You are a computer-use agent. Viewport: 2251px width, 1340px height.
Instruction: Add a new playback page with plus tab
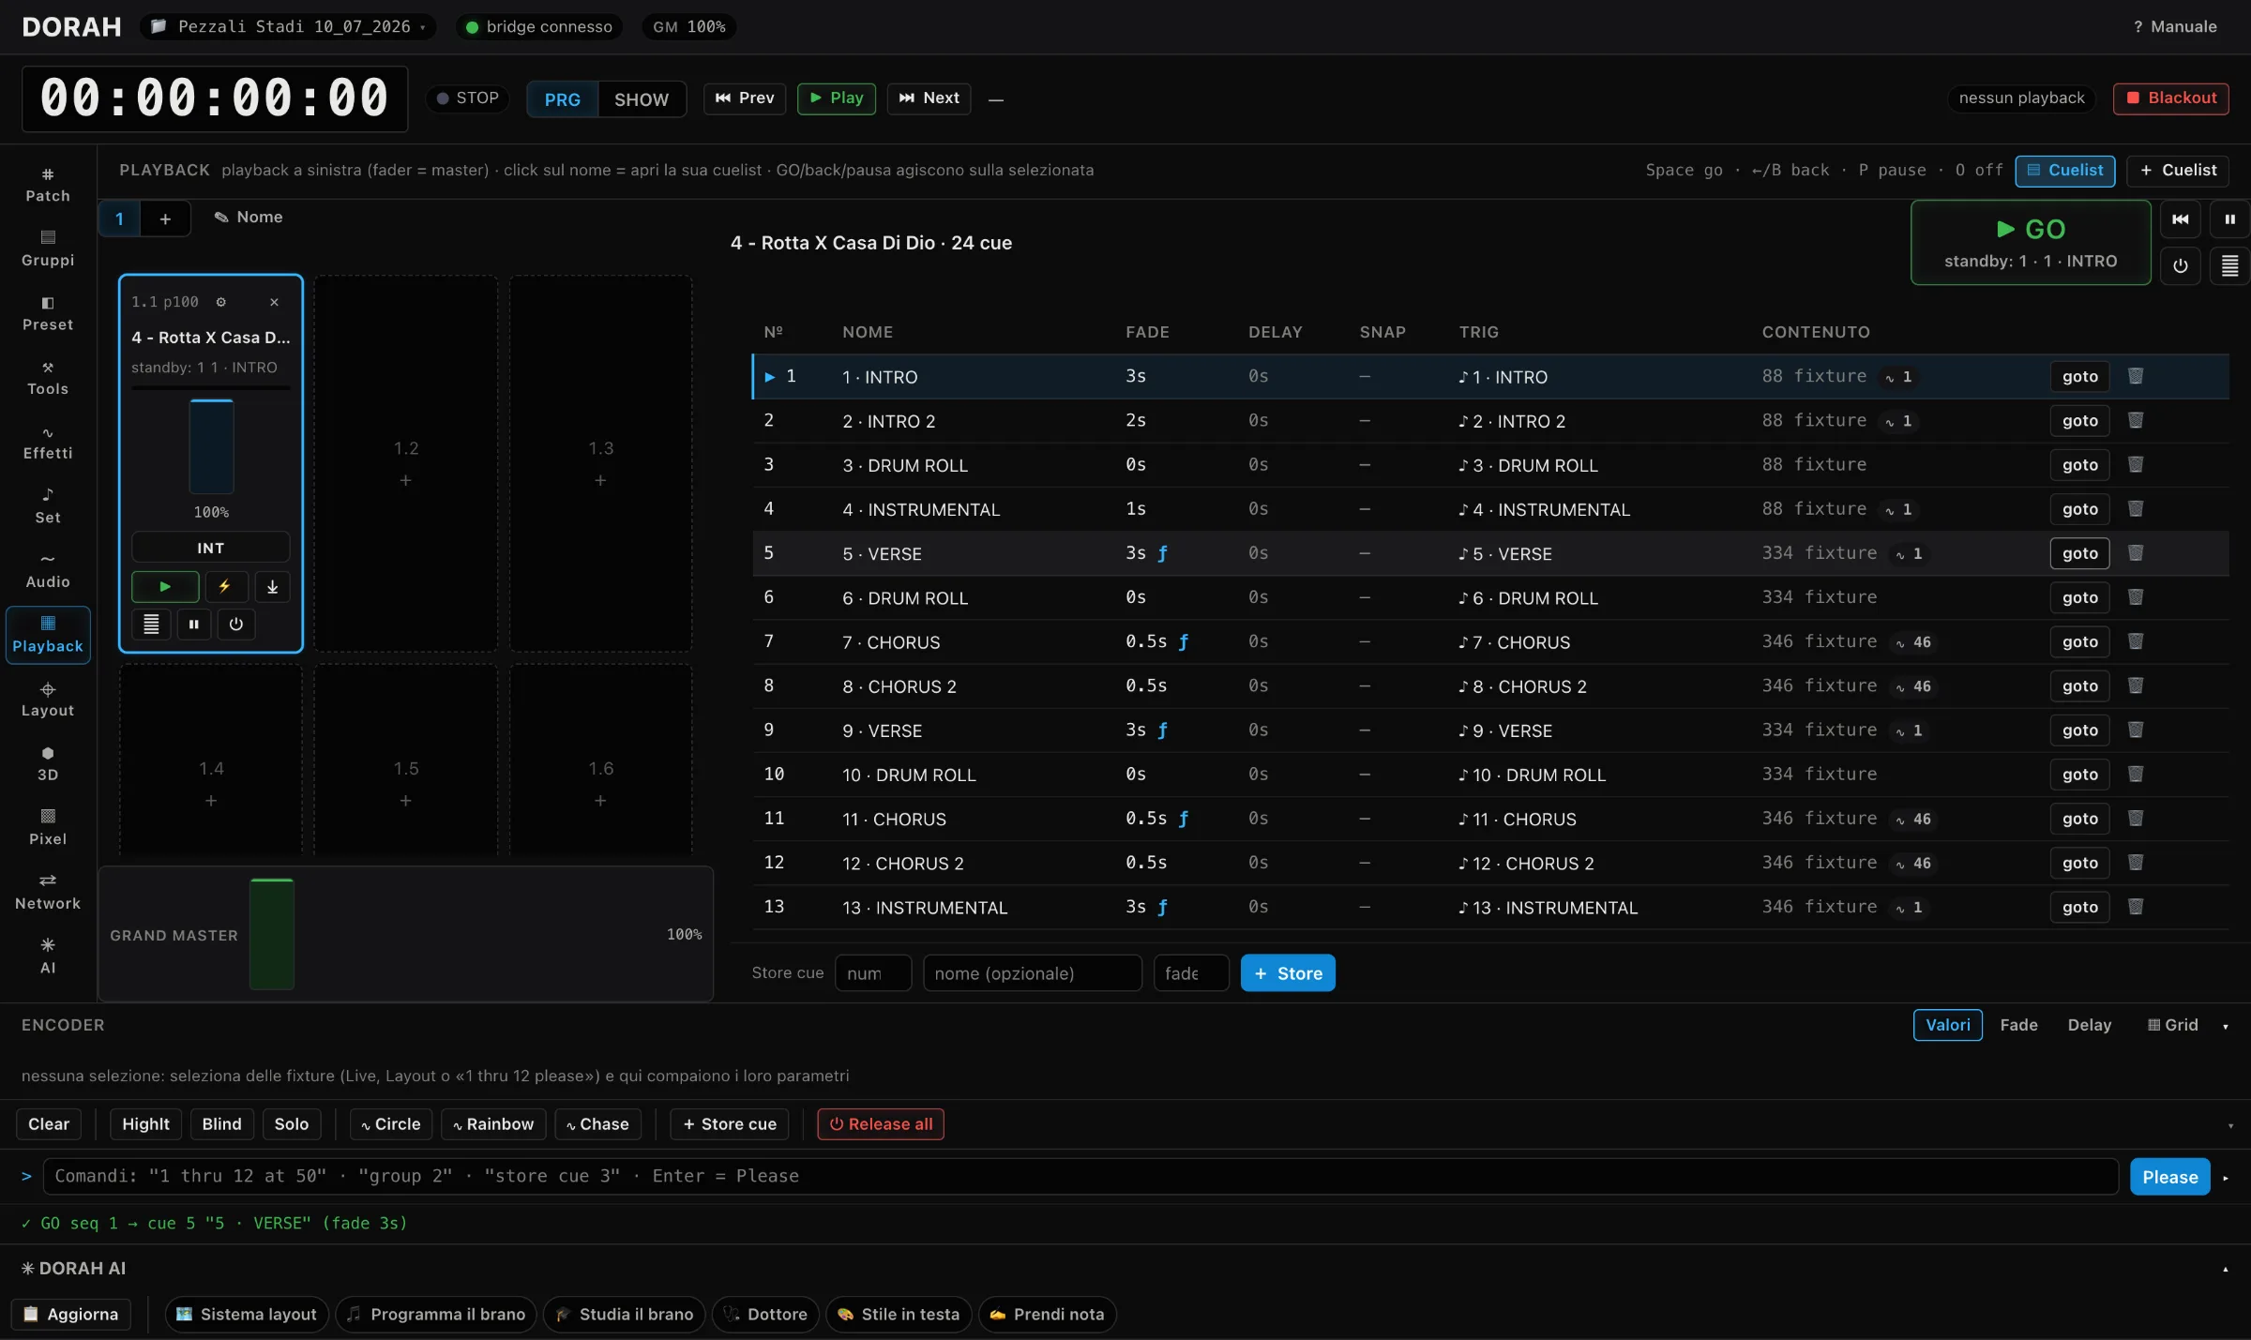[165, 218]
